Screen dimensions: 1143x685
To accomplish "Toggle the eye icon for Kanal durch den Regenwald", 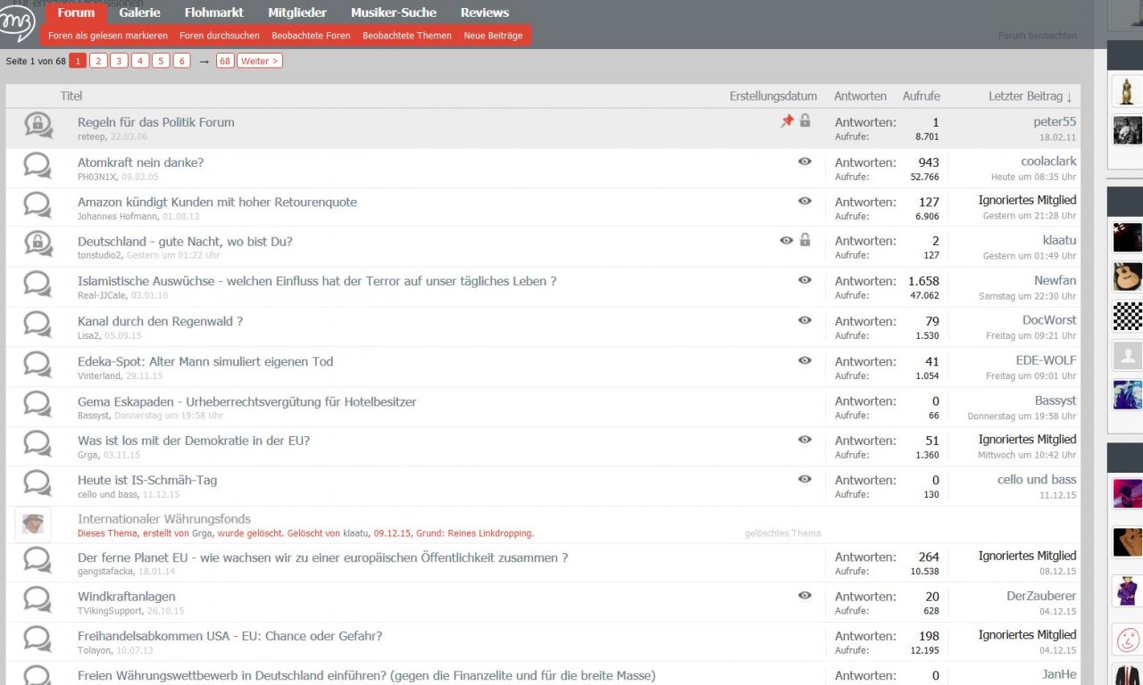I will point(805,320).
